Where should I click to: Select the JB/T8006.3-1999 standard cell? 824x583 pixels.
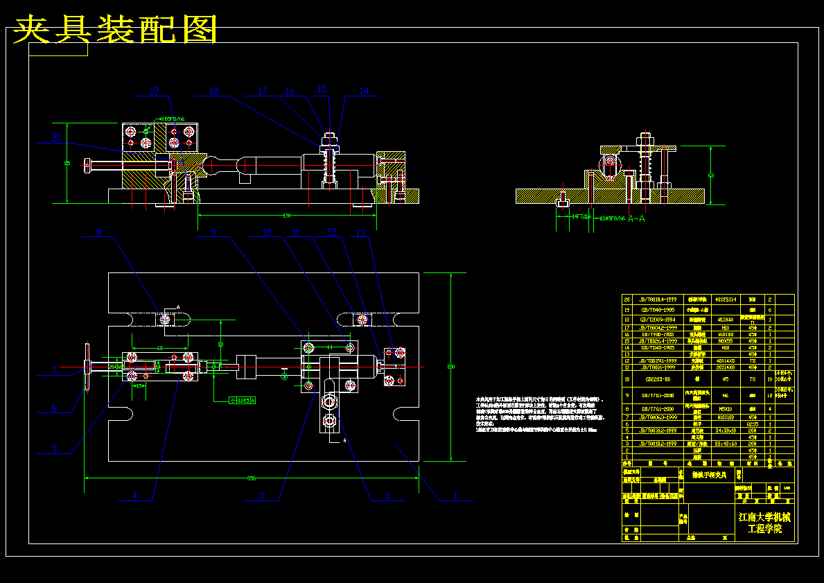tap(656, 417)
